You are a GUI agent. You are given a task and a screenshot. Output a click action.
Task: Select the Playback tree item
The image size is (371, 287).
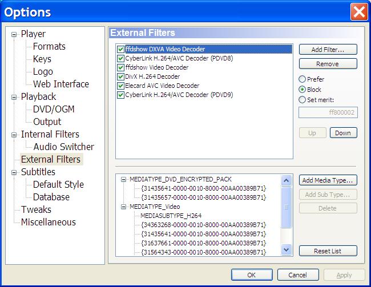tap(38, 96)
